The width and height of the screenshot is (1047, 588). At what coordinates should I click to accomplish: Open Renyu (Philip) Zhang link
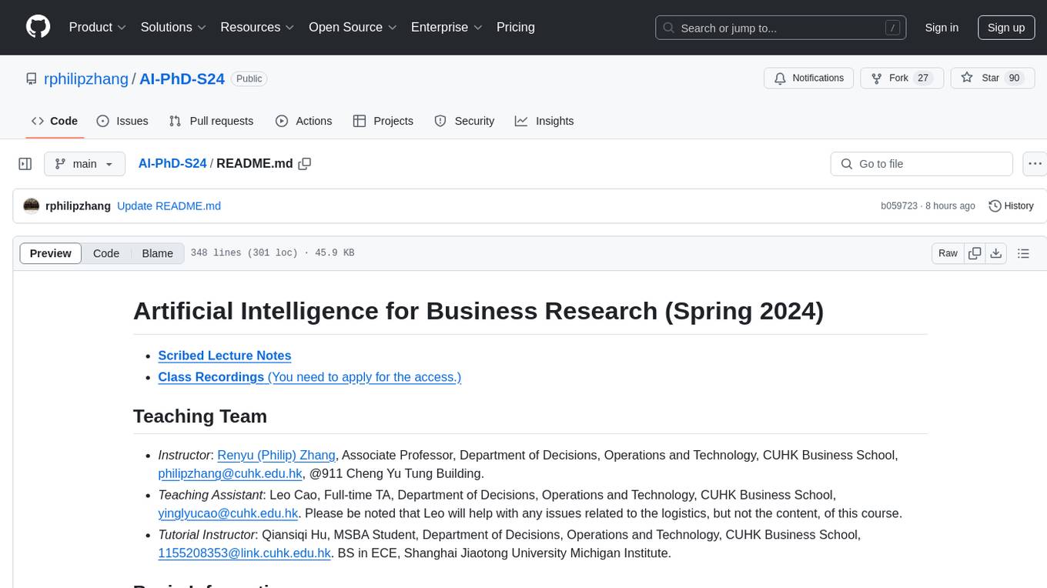point(276,455)
